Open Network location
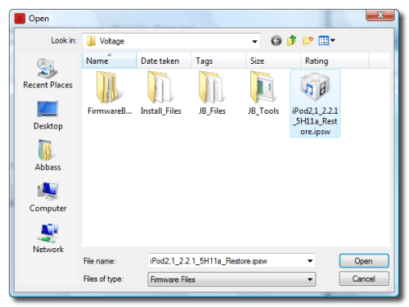Image resolution: width=409 pixels, height=307 pixels. pyautogui.click(x=48, y=238)
